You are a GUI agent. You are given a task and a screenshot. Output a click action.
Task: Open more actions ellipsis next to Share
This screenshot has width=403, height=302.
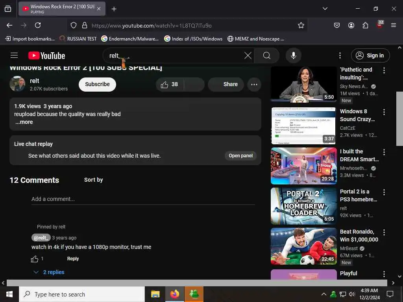click(254, 84)
